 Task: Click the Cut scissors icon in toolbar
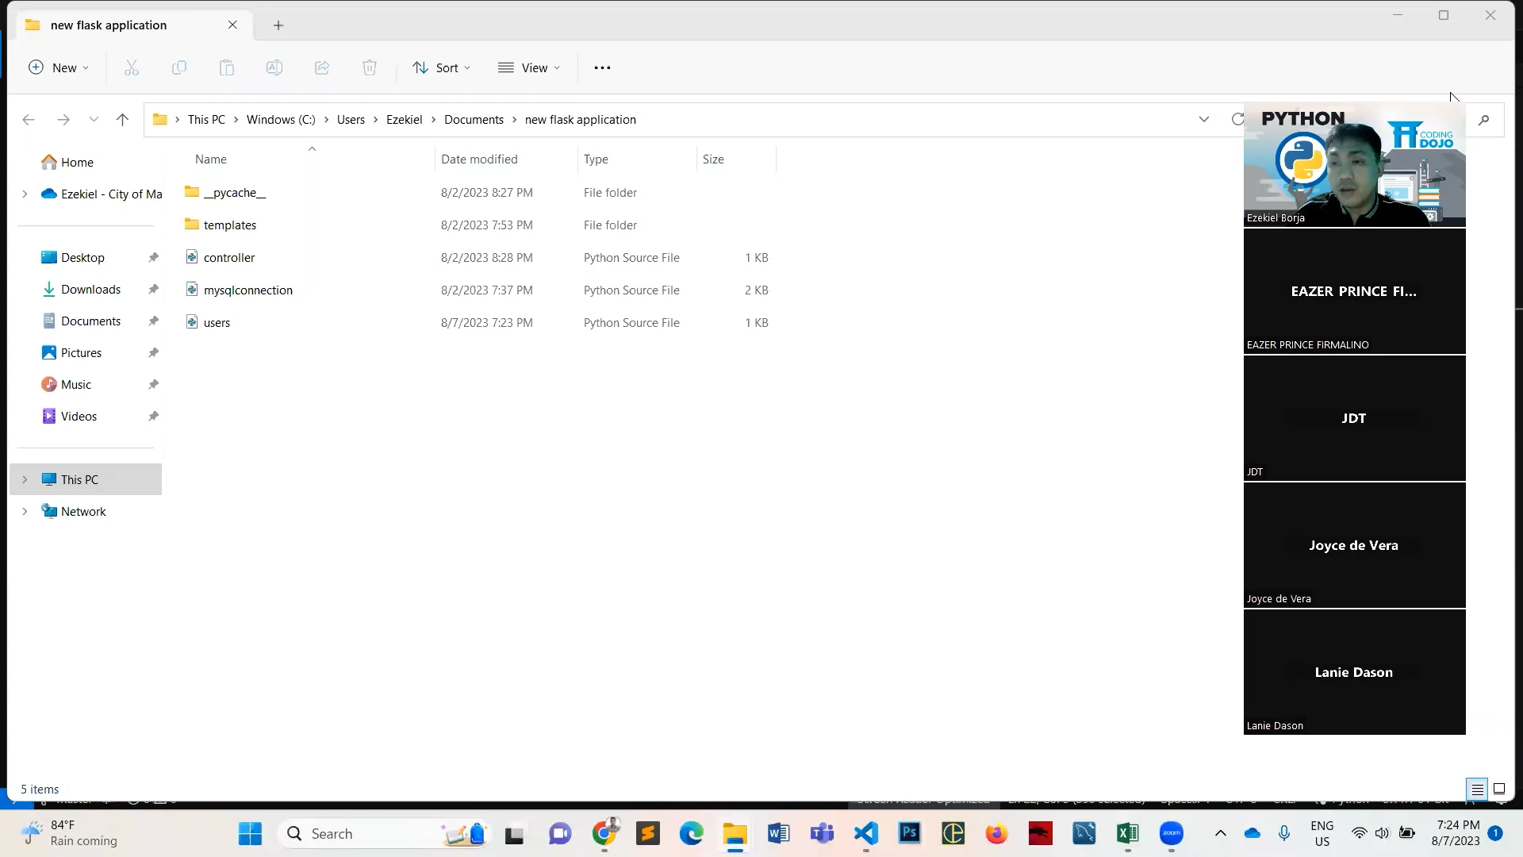pyautogui.click(x=132, y=67)
